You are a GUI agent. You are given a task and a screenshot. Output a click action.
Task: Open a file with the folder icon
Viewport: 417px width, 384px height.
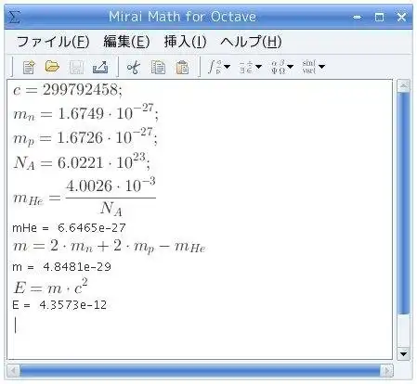(52, 66)
